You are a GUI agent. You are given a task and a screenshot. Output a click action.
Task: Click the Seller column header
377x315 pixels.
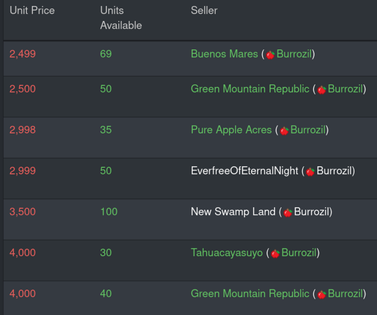pyautogui.click(x=204, y=10)
